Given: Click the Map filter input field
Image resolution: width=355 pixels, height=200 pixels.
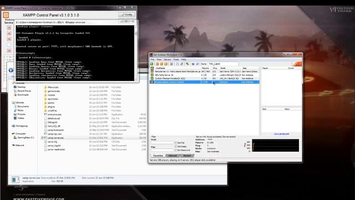Looking at the screenshot, I should coord(162,150).
